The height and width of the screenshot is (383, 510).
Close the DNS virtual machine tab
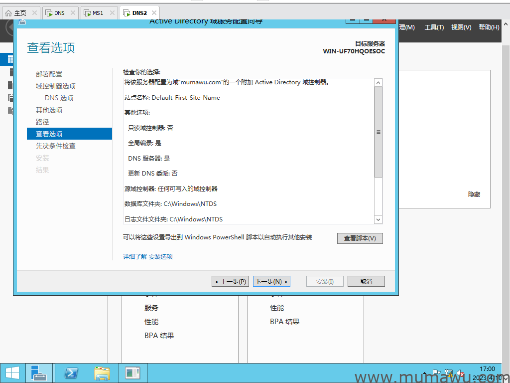point(73,13)
